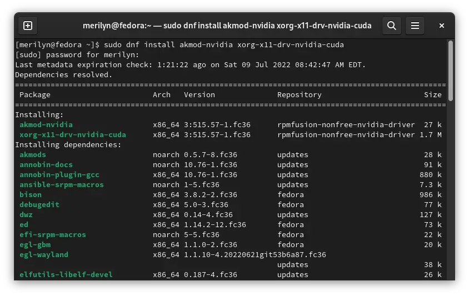The image size is (469, 296).
Task: Click the debugedit package name
Action: tap(39, 205)
